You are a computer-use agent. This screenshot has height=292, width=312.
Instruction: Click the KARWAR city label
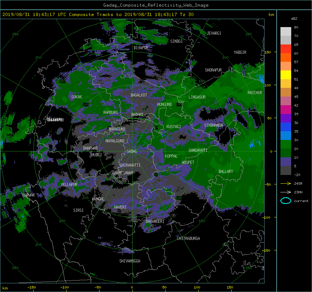pyautogui.click(x=28, y=195)
